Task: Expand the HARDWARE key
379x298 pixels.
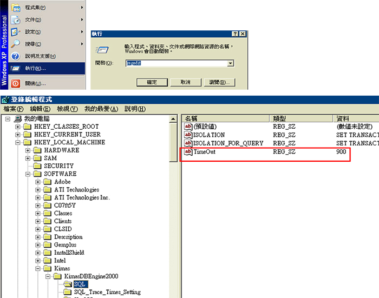Action: click(x=28, y=150)
